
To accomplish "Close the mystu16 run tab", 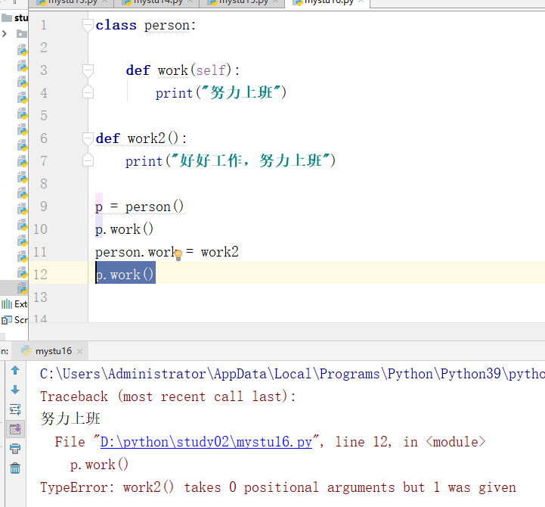I will tap(79, 351).
